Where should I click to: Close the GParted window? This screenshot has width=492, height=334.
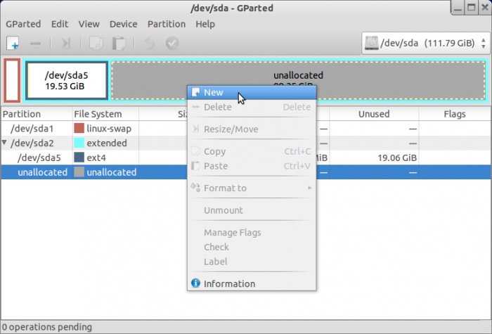point(485,8)
